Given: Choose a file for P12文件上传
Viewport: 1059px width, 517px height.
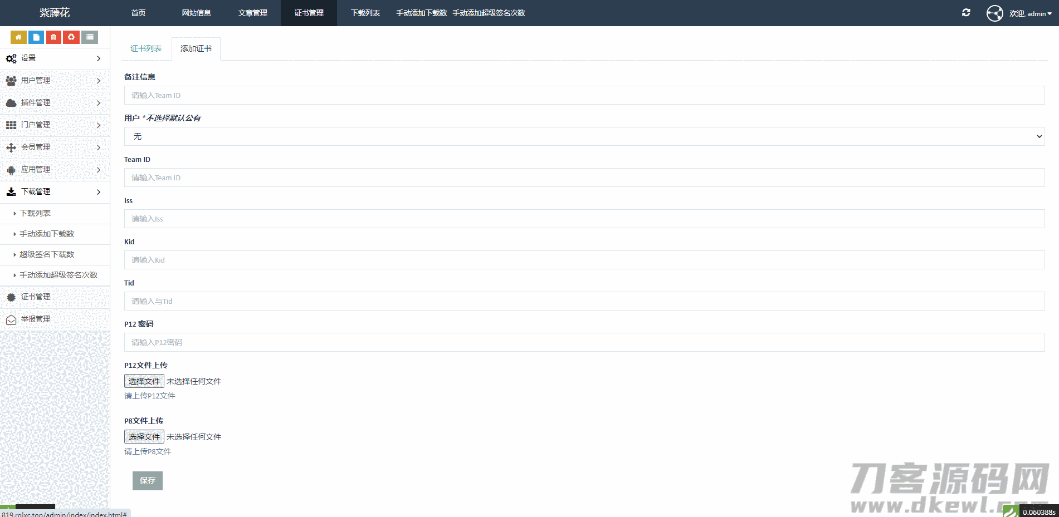Looking at the screenshot, I should coord(144,381).
